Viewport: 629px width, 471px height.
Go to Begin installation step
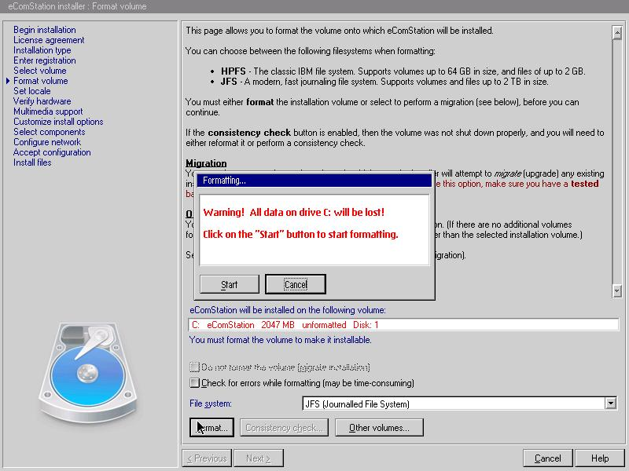(x=45, y=30)
